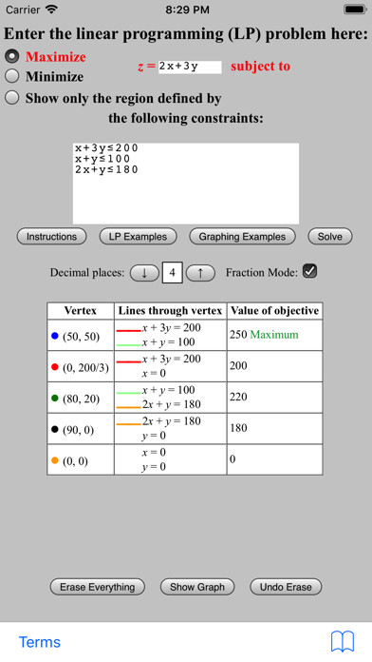Image resolution: width=372 pixels, height=662 pixels.
Task: Select 'Show only the region' radio option
Action: coord(12,98)
